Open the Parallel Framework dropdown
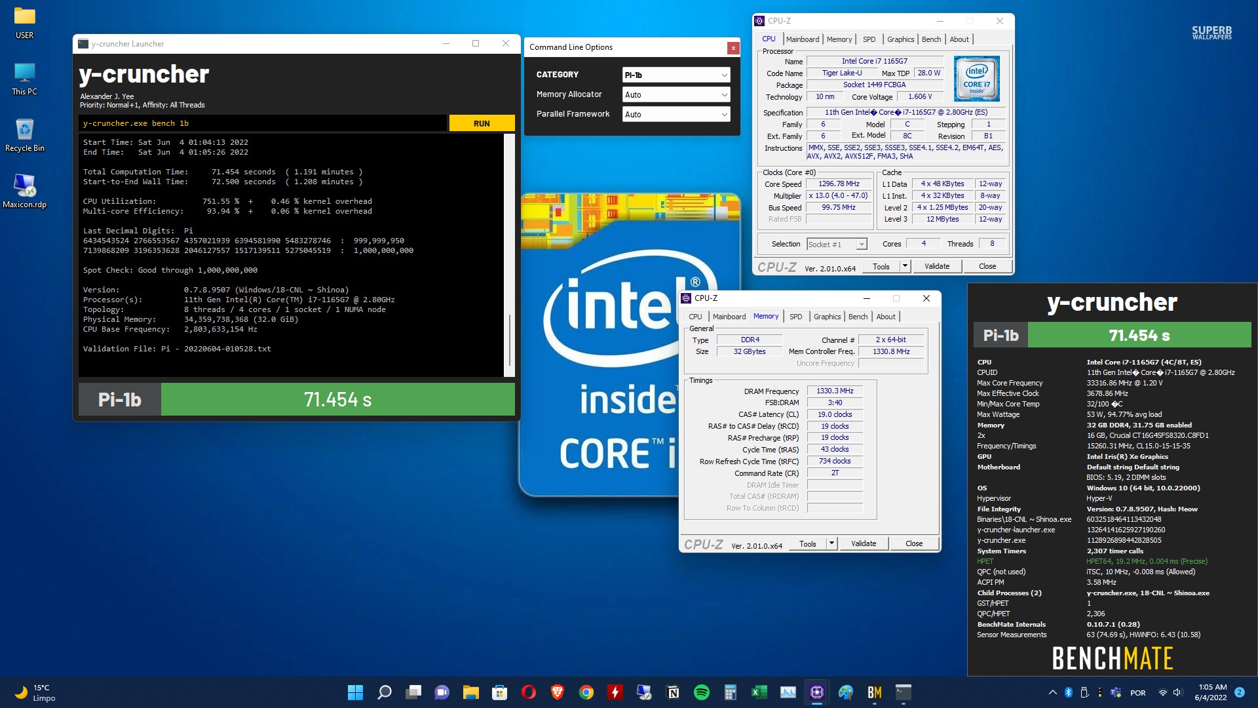 pos(676,114)
